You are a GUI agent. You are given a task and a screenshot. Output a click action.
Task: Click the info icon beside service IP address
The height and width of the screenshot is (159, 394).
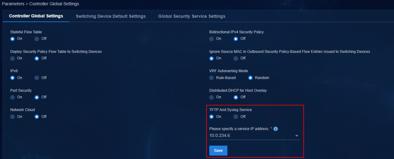(x=276, y=129)
